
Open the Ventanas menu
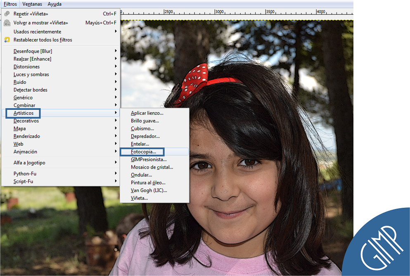click(x=32, y=4)
